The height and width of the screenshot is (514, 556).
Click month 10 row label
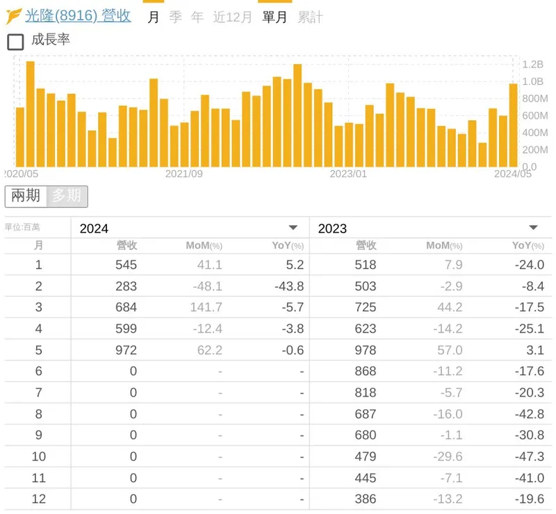coord(39,456)
